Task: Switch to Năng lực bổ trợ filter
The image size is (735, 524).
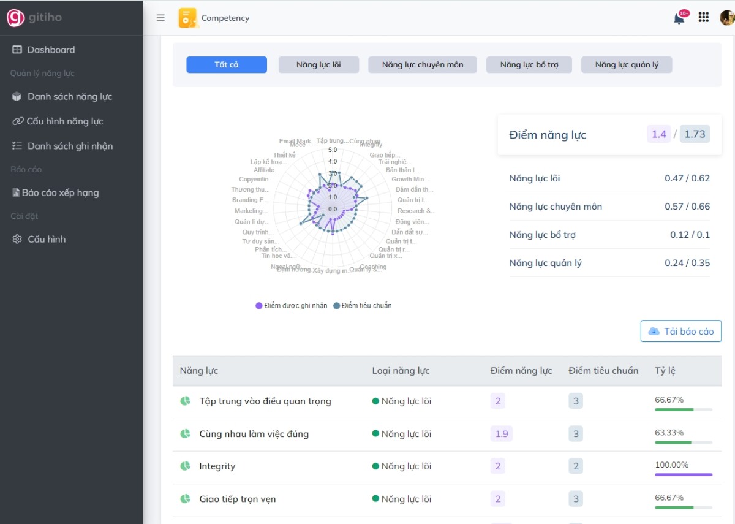Action: coord(529,65)
